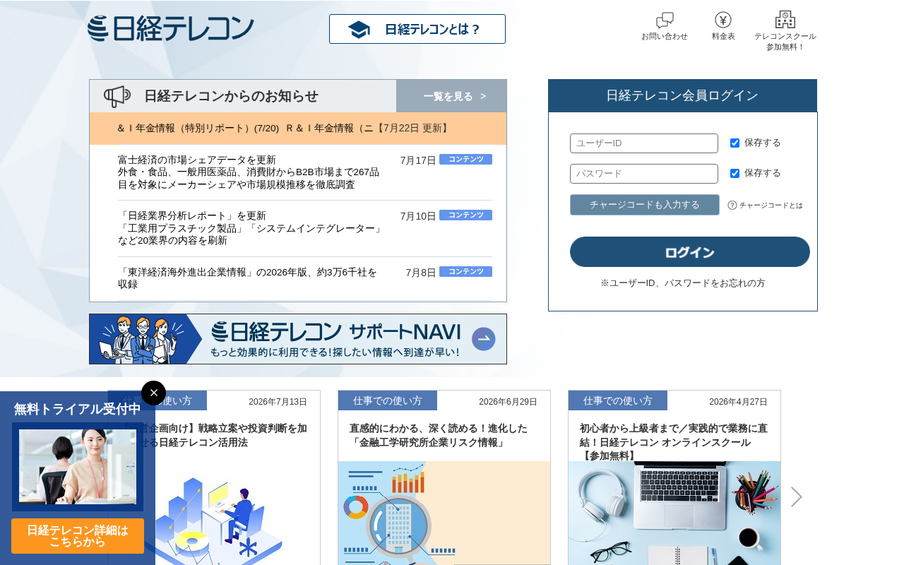The width and height of the screenshot is (904, 565).
Task: Click 無料トライアル受付中 heading
Action: click(x=78, y=409)
